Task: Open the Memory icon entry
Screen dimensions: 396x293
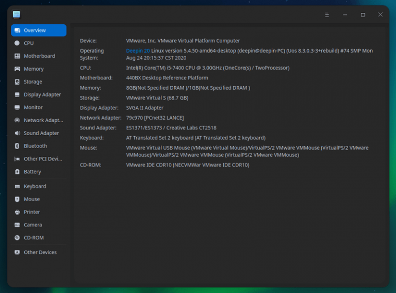Action: point(18,69)
